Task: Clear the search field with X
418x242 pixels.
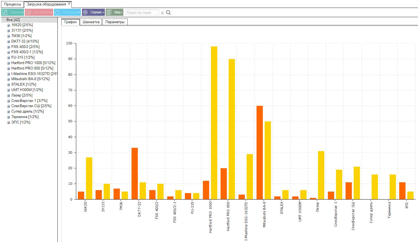Action: (x=162, y=13)
